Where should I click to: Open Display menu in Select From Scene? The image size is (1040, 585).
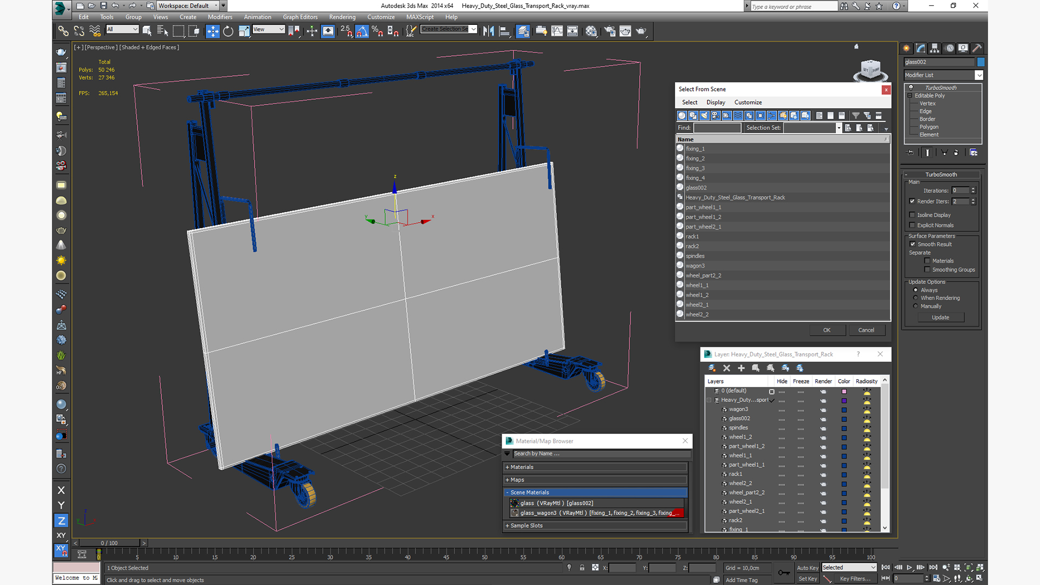click(716, 102)
